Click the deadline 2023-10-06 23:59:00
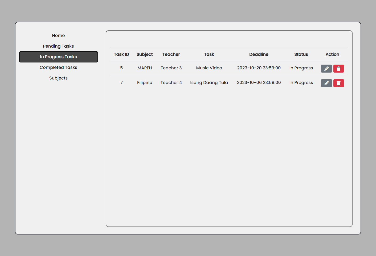This screenshot has height=256, width=376. (259, 83)
